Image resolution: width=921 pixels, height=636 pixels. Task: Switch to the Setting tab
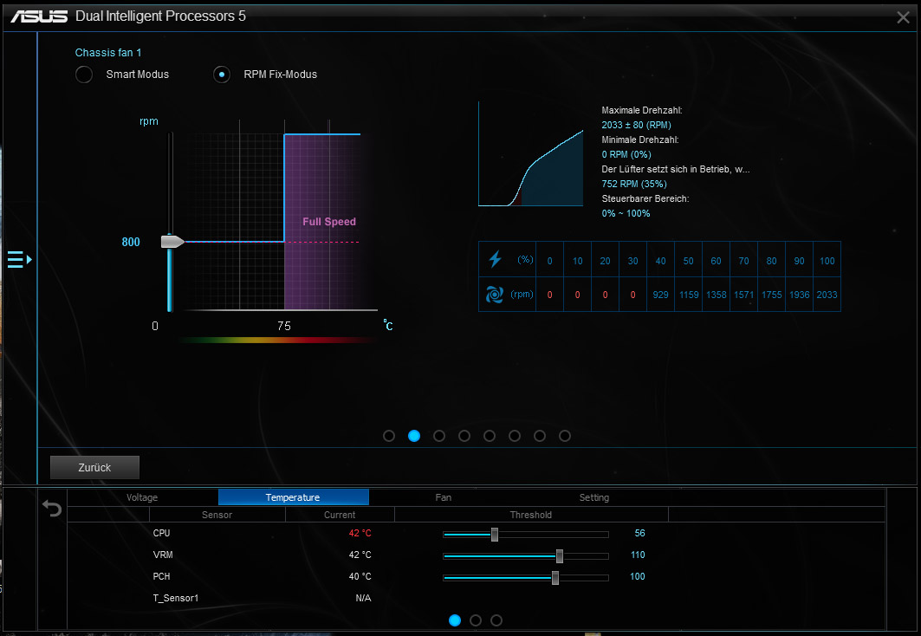(593, 497)
